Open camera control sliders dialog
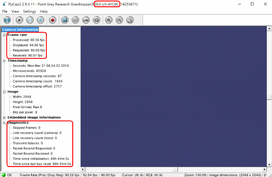The image size is (272, 177). pos(75,20)
